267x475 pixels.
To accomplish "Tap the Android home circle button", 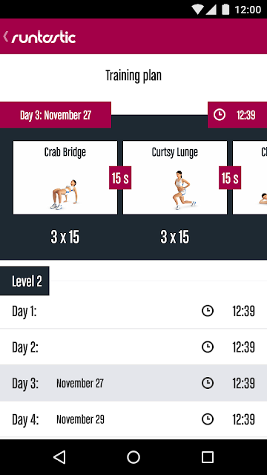I will tap(133, 457).
